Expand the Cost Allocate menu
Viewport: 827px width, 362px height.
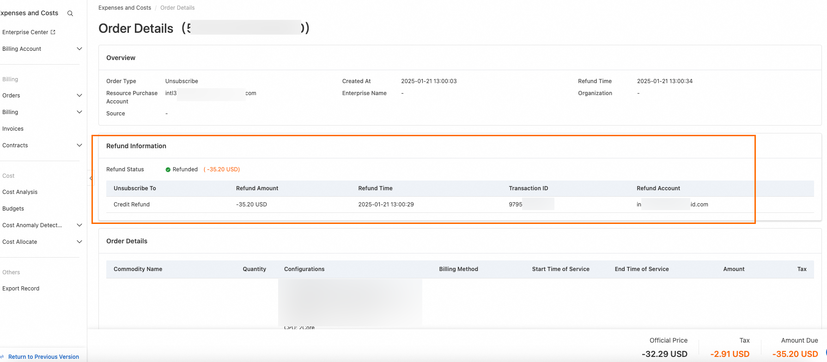coord(79,242)
